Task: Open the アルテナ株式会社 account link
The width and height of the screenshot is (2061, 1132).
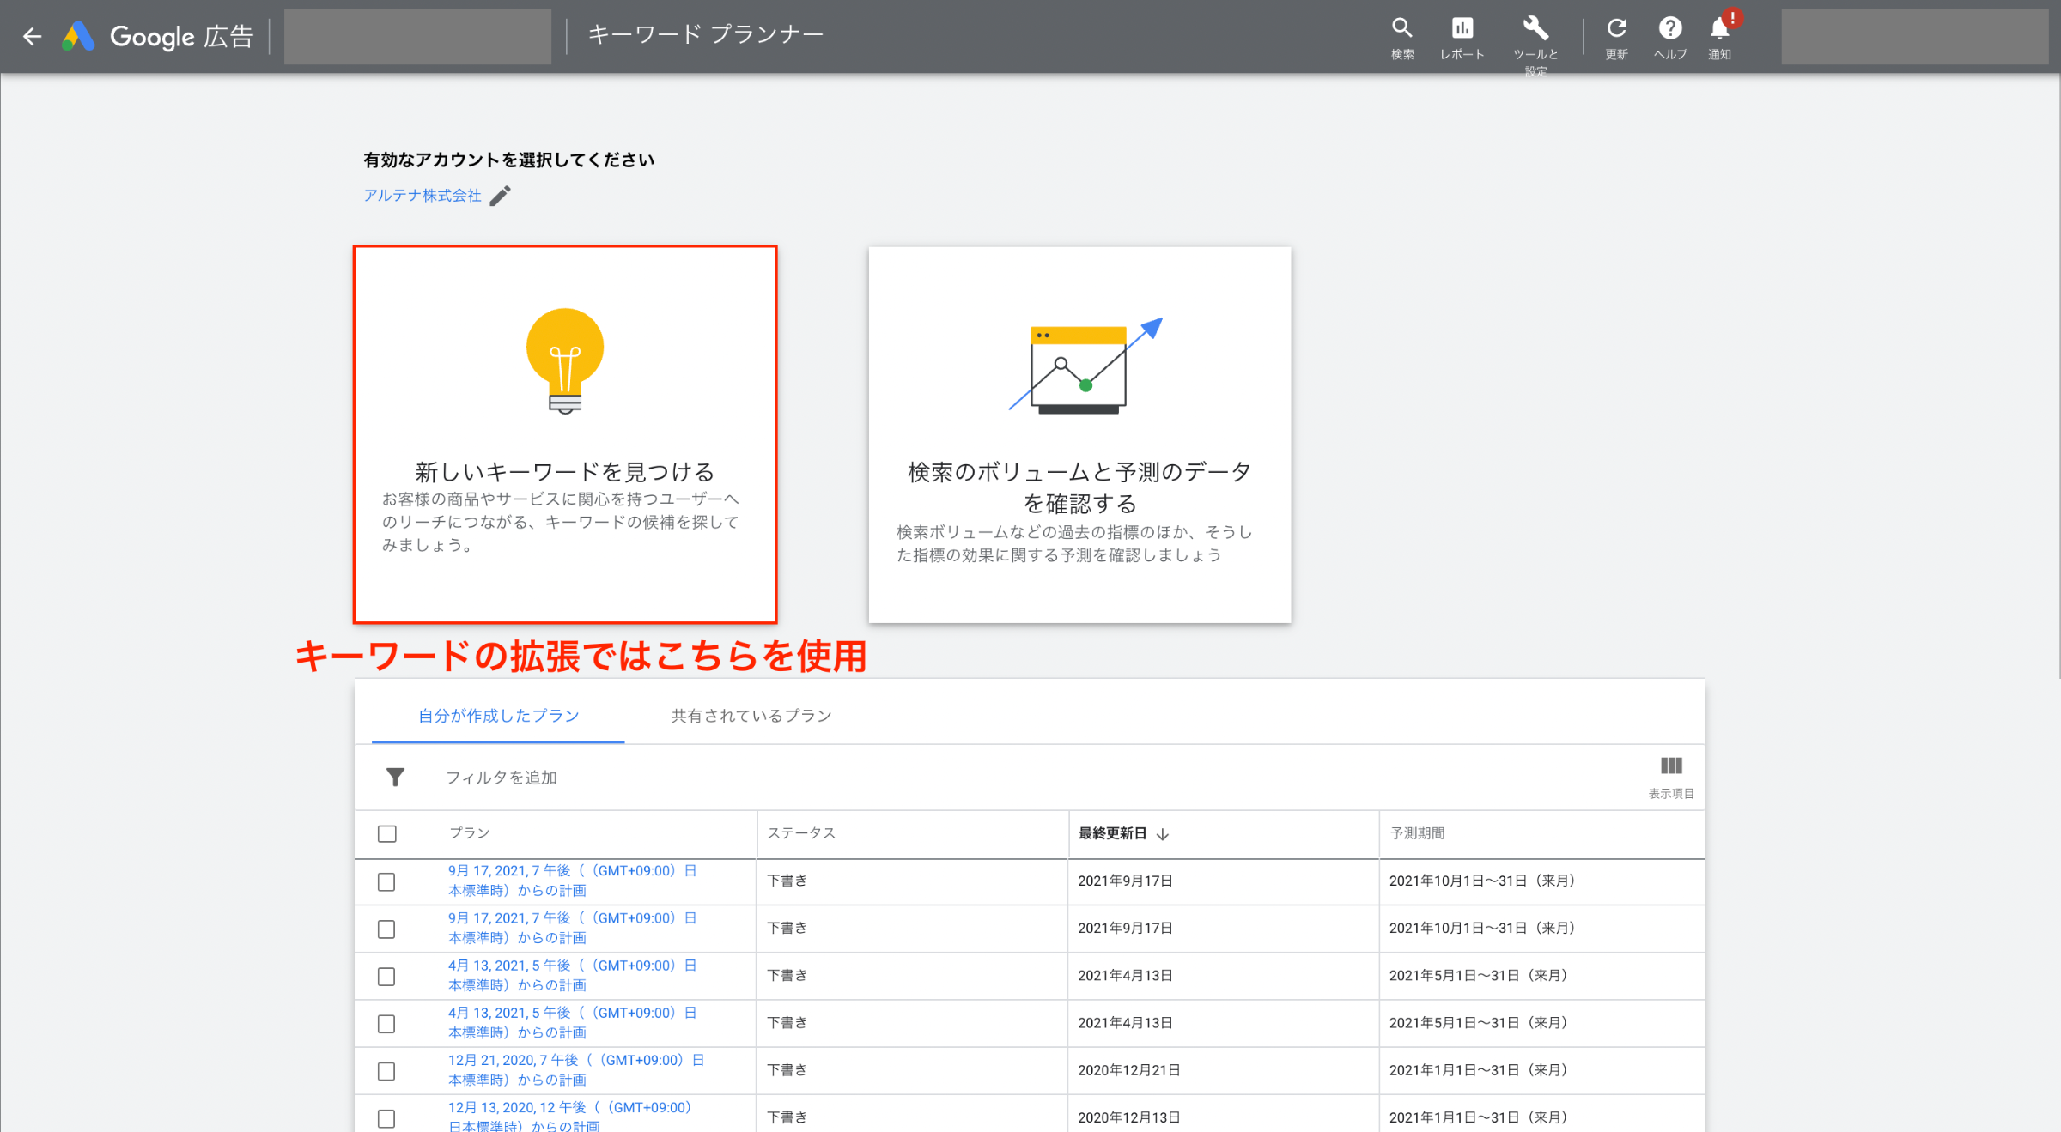Action: point(423,196)
